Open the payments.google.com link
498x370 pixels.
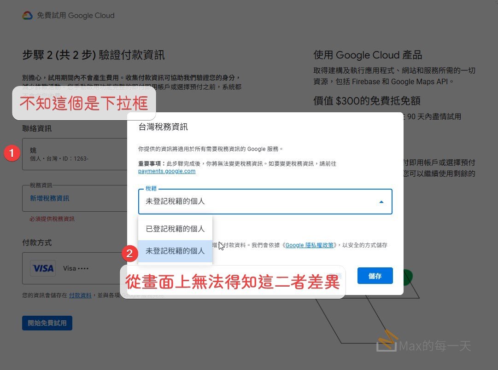click(167, 171)
